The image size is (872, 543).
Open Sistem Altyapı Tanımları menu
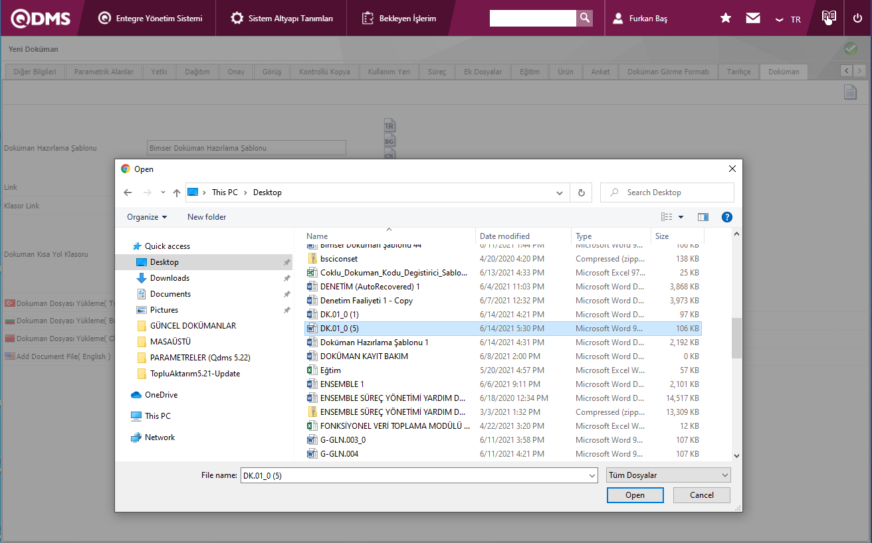point(282,18)
